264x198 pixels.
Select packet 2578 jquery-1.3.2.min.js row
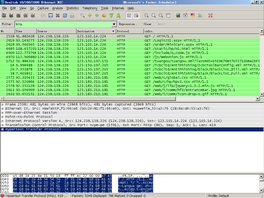pyautogui.click(x=130, y=86)
